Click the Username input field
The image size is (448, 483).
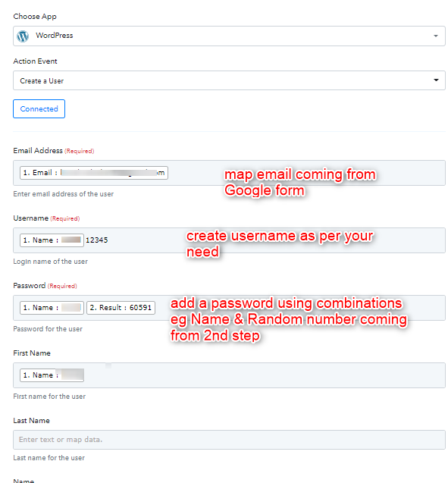tap(229, 240)
